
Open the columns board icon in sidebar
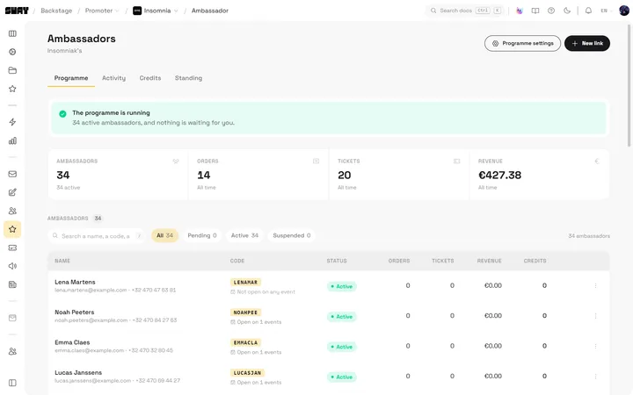12,33
